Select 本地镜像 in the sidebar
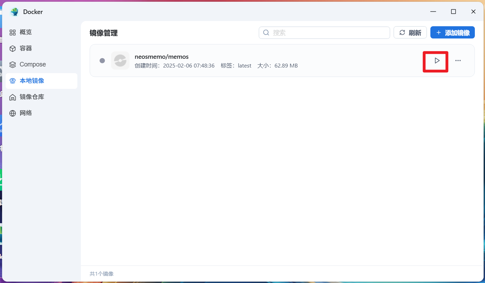The image size is (485, 283). (x=41, y=81)
